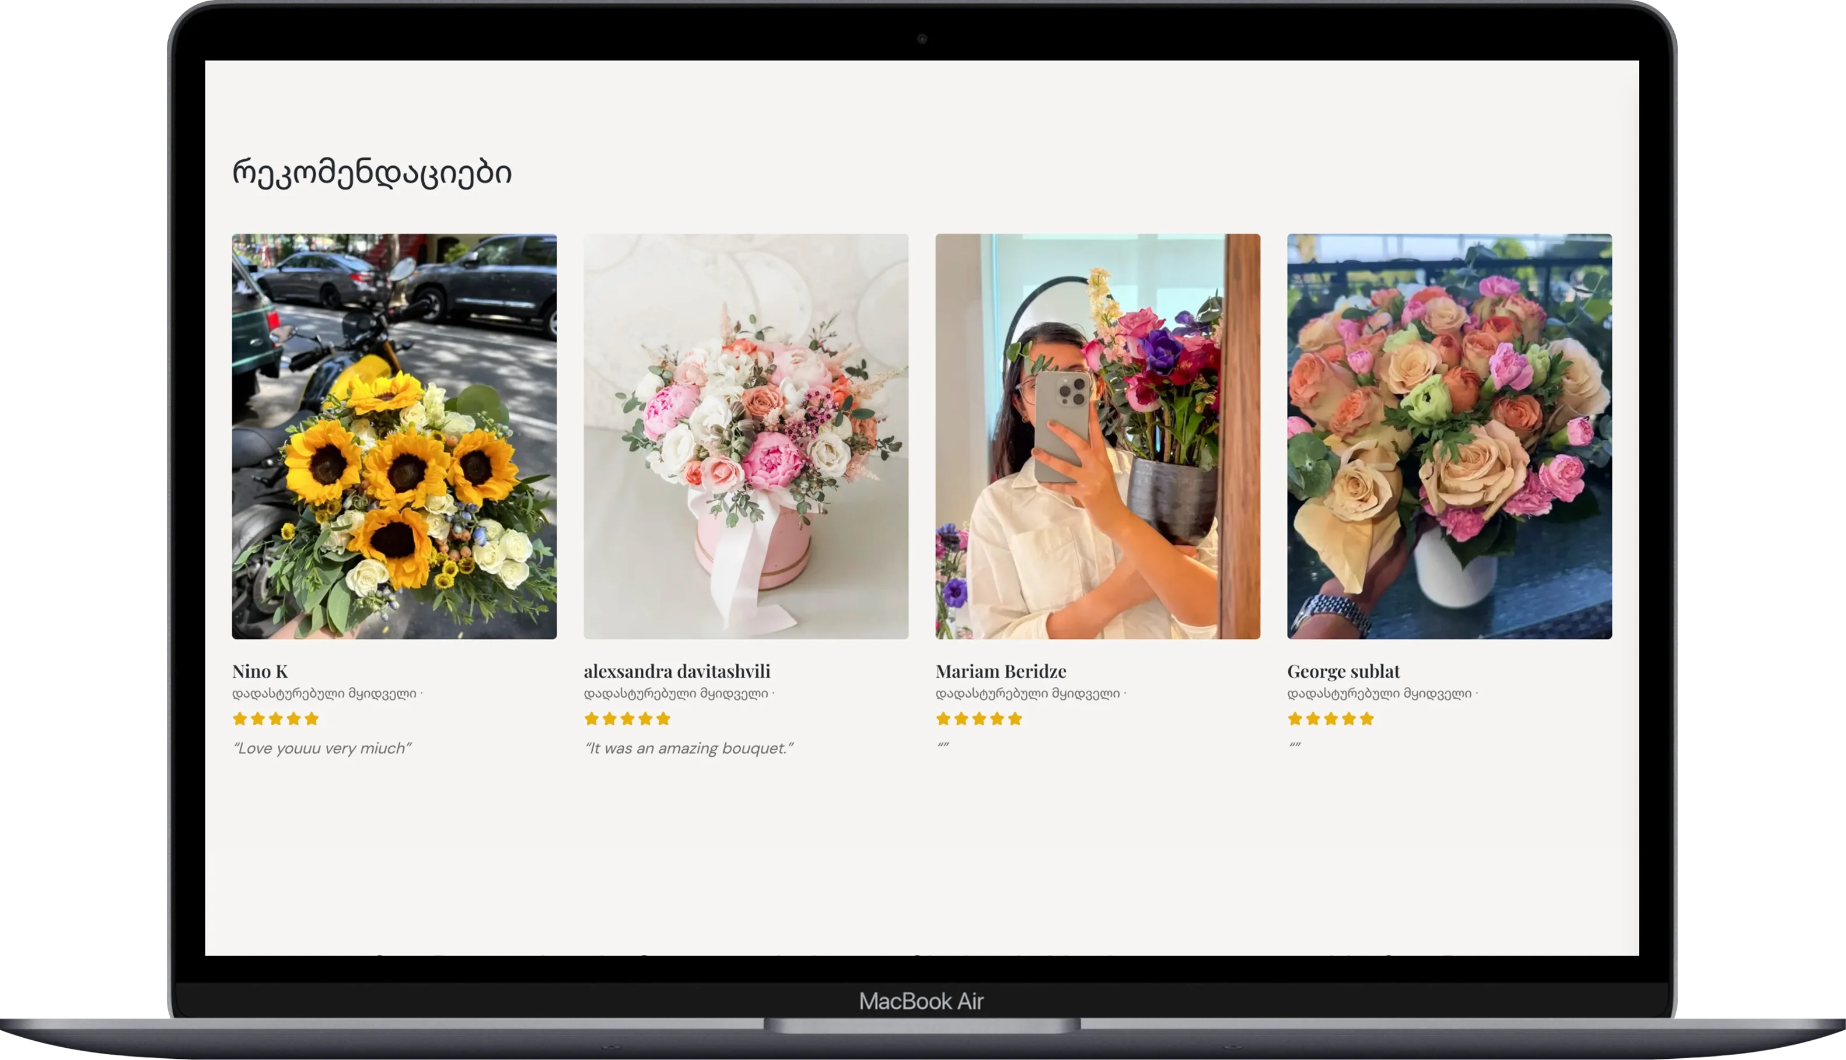Click the star rating under Nino K

coord(275,718)
